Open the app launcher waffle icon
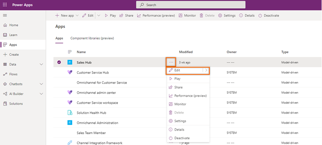Image resolution: width=322 pixels, height=145 pixels. pyautogui.click(x=5, y=5)
